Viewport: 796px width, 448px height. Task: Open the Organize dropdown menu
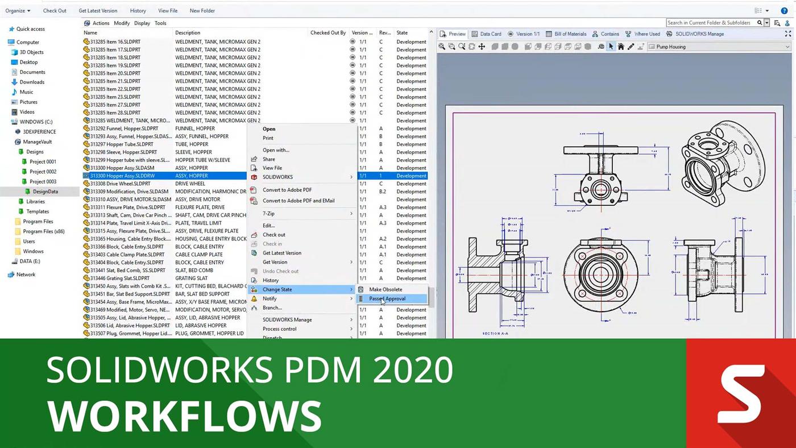[16, 10]
